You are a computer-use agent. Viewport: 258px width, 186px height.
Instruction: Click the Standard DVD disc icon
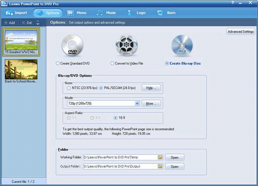(72, 46)
